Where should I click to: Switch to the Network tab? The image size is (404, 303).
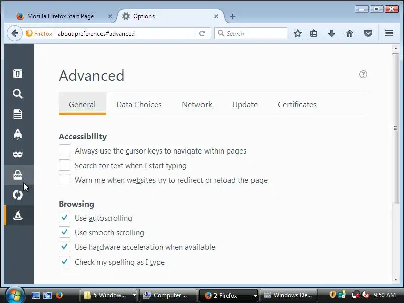tap(197, 105)
